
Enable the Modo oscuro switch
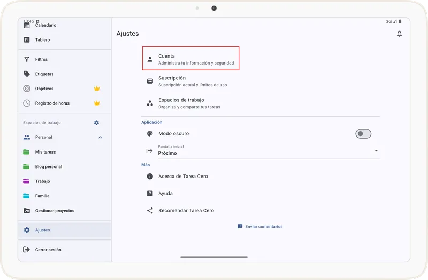click(x=363, y=134)
